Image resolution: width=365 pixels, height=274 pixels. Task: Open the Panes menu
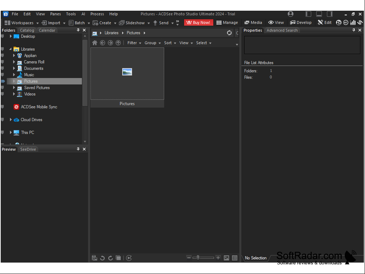tap(56, 14)
